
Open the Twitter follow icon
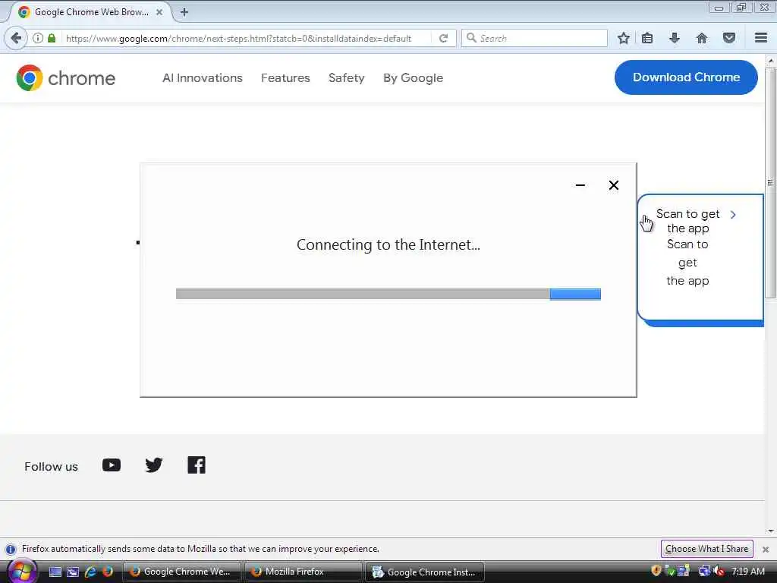coord(153,465)
